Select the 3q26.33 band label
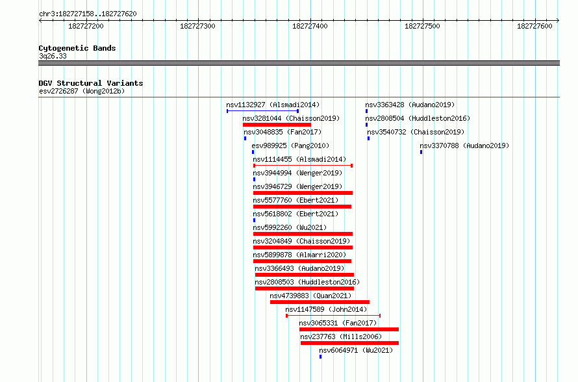The height and width of the screenshot is (382, 578). click(53, 56)
